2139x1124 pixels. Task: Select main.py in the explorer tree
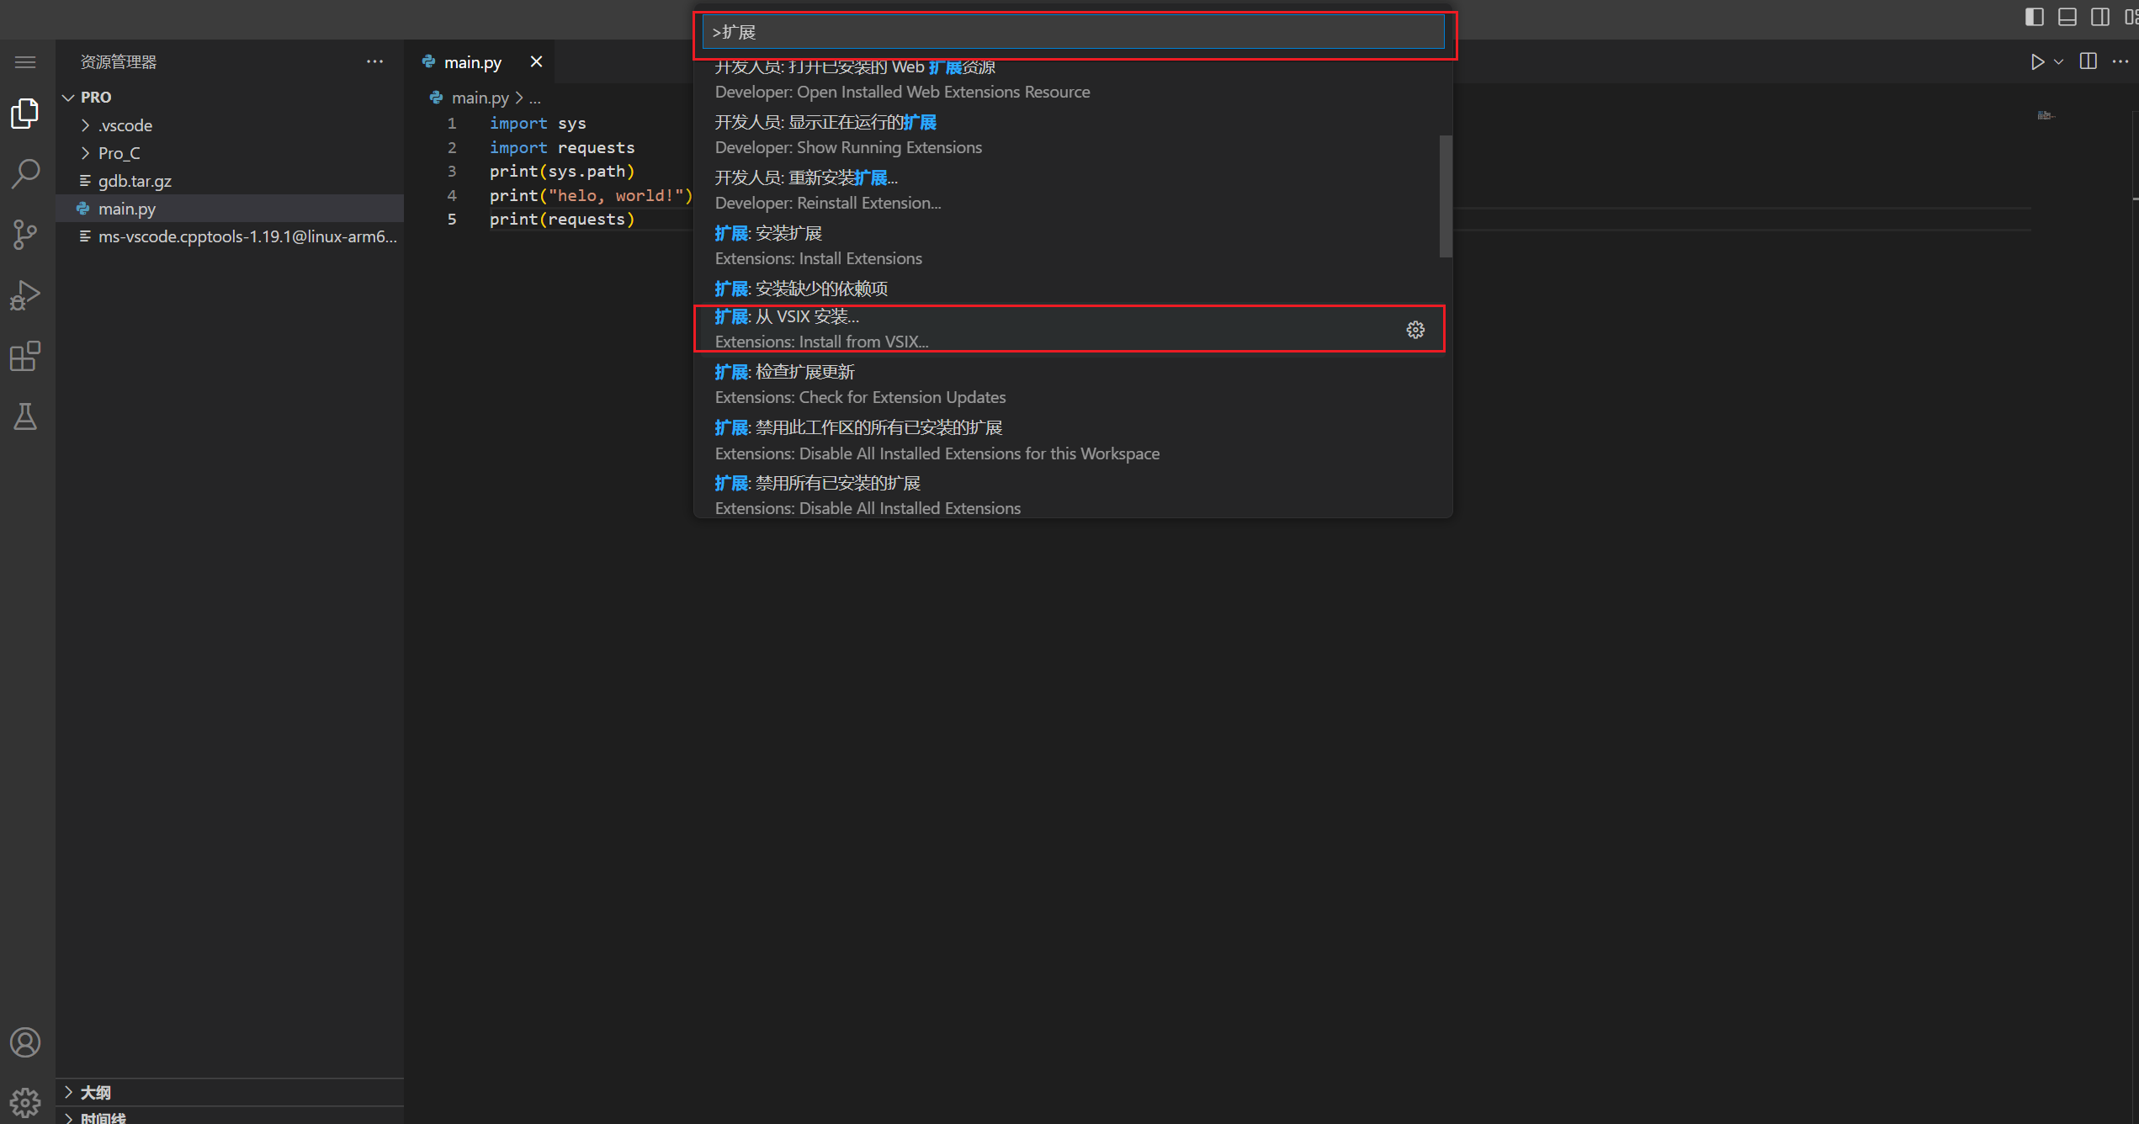click(x=230, y=209)
